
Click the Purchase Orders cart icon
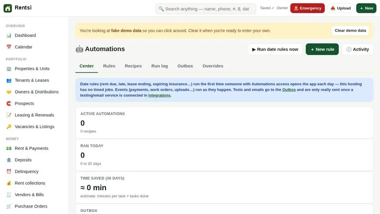point(9,206)
